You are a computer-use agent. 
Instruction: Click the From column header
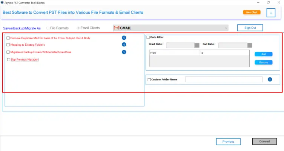click(174, 53)
